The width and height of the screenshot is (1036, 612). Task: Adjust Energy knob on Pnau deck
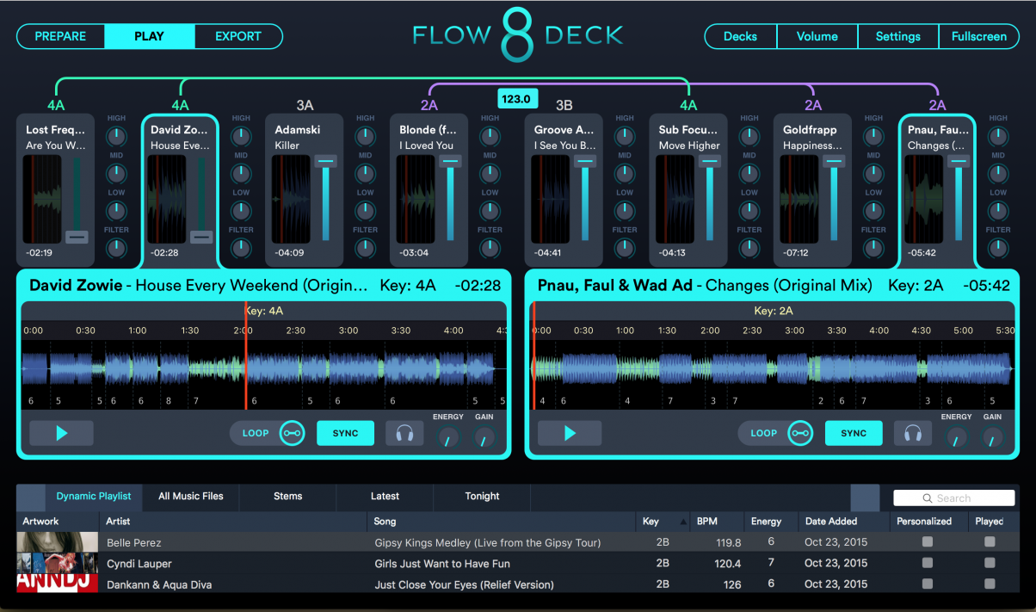pos(956,438)
